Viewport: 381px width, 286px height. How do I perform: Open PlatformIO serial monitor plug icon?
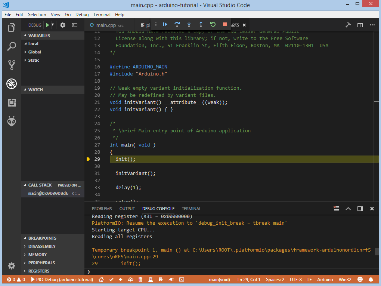pos(171,280)
